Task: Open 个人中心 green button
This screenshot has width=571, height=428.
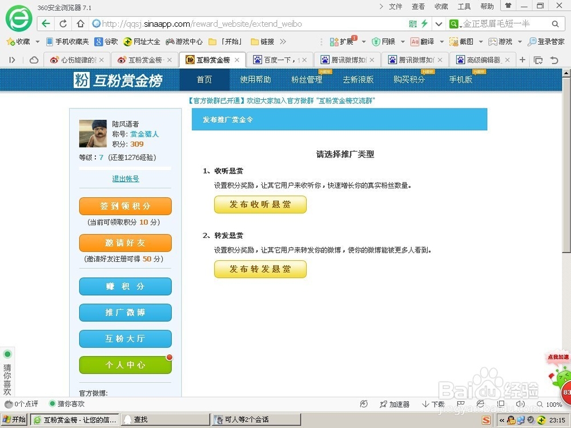Action: click(x=125, y=365)
